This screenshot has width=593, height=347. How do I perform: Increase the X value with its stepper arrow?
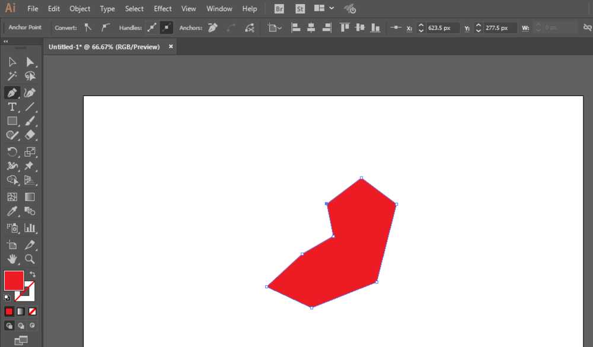421,25
